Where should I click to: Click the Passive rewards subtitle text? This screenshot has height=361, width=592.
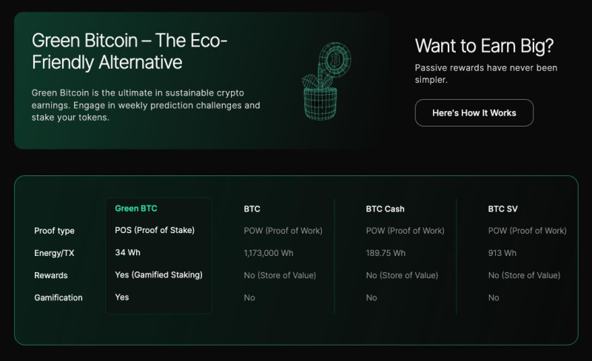pyautogui.click(x=486, y=74)
